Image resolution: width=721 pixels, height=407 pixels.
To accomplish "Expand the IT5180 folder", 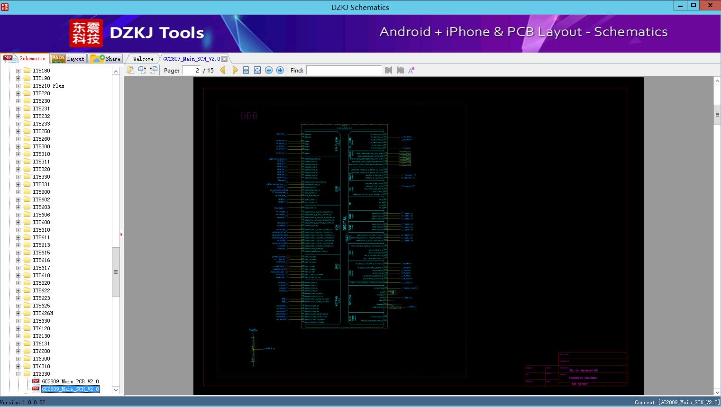I will coord(18,71).
